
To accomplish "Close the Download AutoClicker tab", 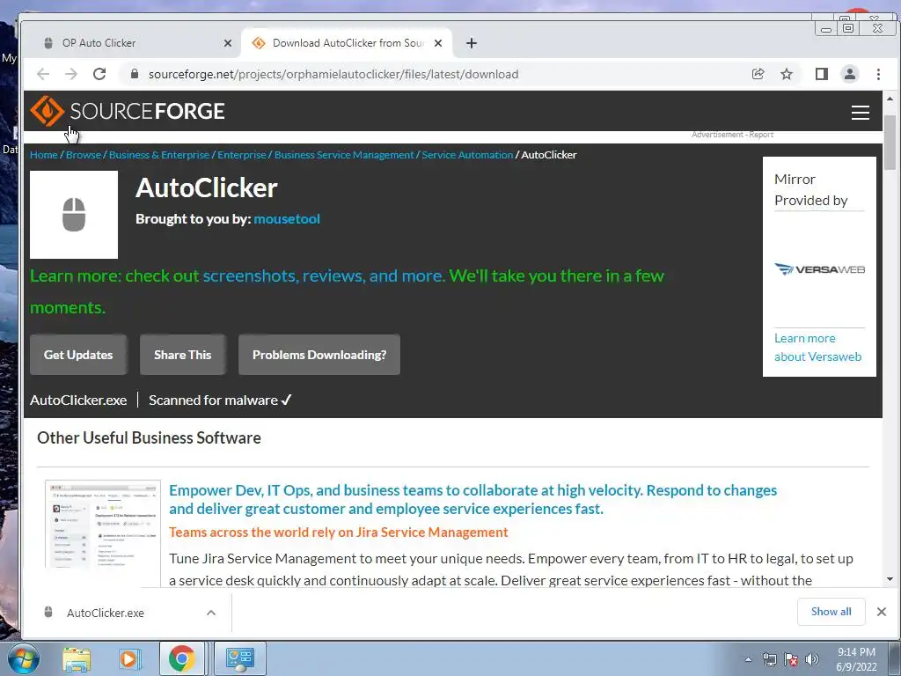I will (438, 43).
